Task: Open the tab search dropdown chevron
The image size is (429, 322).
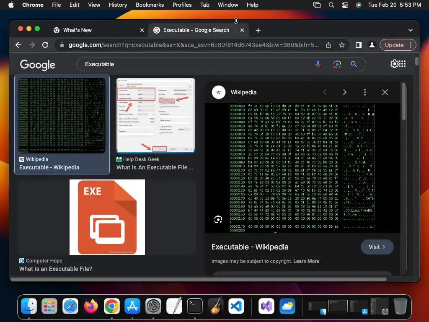Action: (411, 30)
